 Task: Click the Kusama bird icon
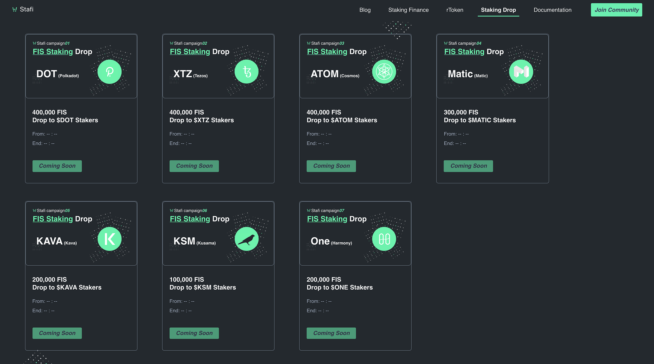[247, 239]
